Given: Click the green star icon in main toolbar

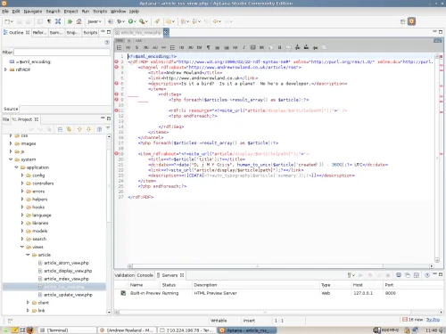Looking at the screenshot, I should tap(70, 21).
